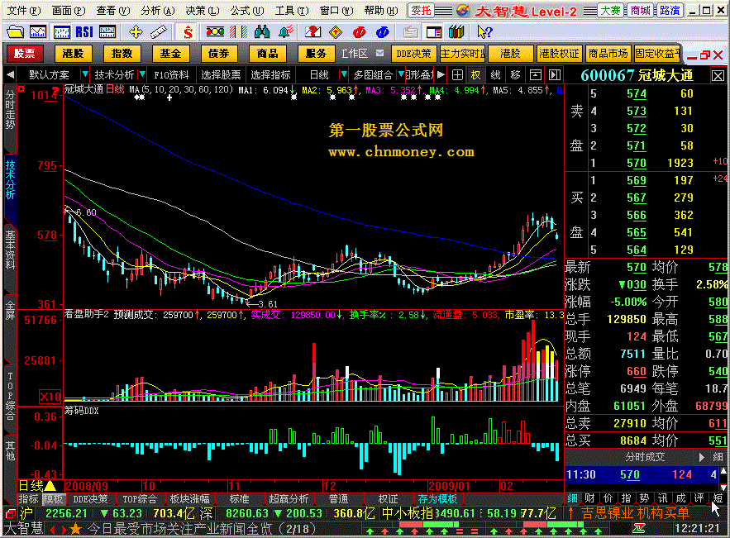This screenshot has width=730, height=538.
Task: Open the 公式(U) menu
Action: pyautogui.click(x=246, y=10)
